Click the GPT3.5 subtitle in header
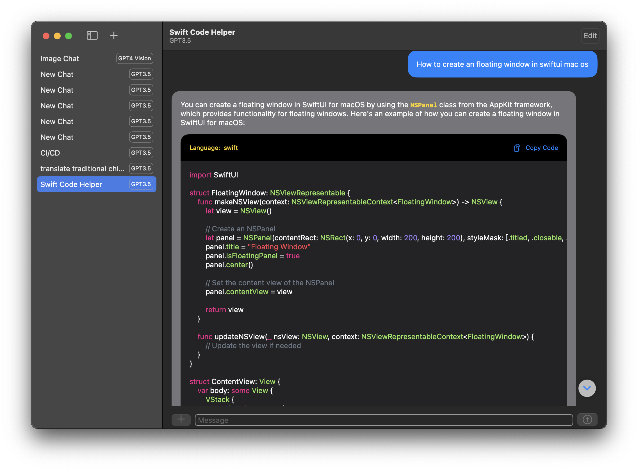This screenshot has height=470, width=638. [x=180, y=41]
